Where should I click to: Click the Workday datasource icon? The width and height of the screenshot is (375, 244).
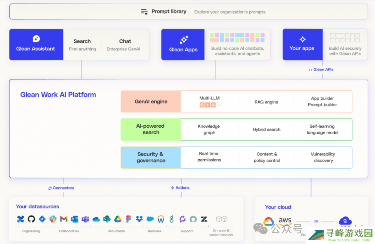(x=161, y=219)
